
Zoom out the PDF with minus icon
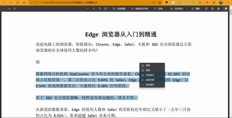click(88, 9)
